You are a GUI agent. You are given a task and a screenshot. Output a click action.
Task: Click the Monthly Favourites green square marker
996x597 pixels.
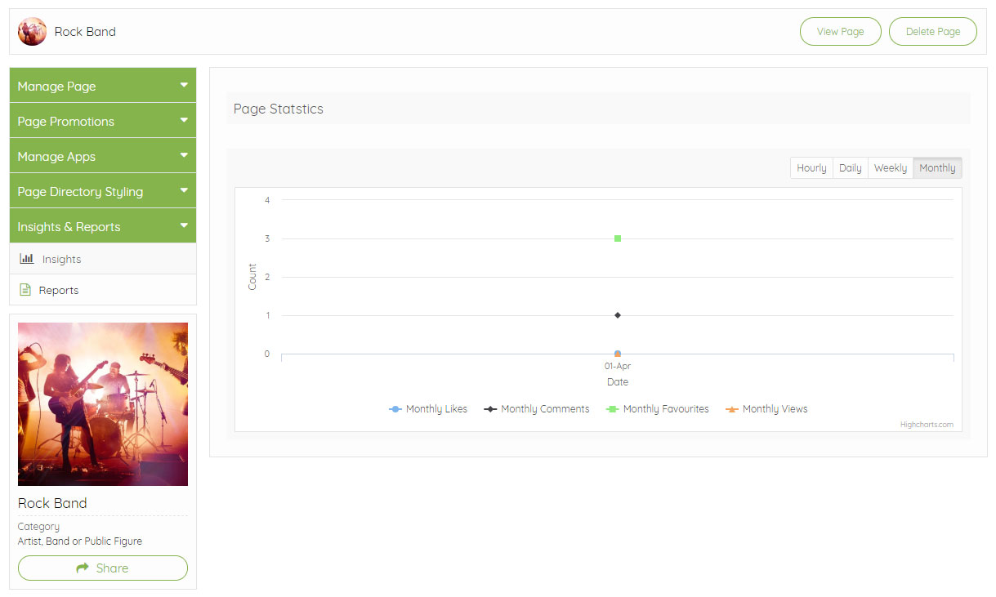[x=612, y=409]
